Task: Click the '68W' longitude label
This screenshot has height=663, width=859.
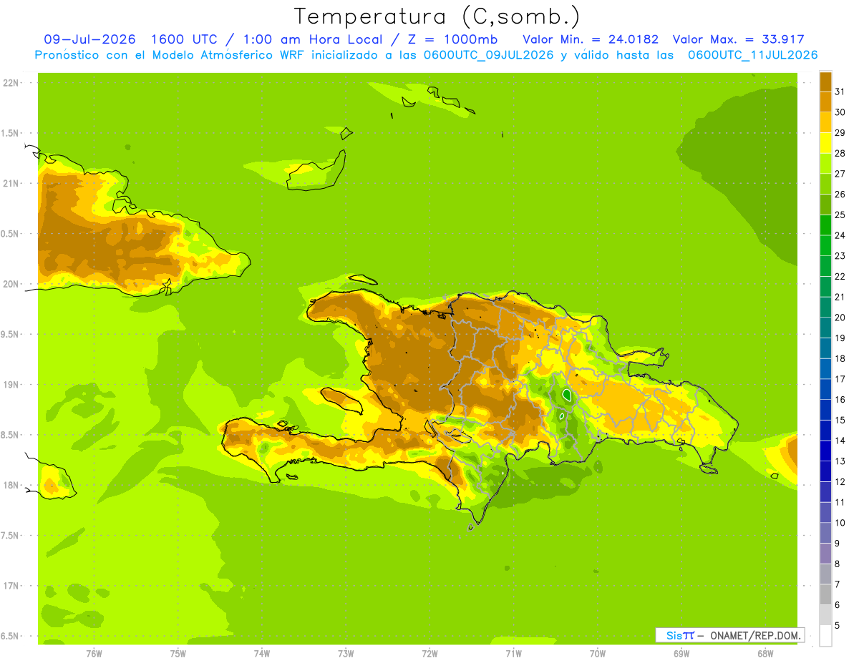Action: coord(765,653)
